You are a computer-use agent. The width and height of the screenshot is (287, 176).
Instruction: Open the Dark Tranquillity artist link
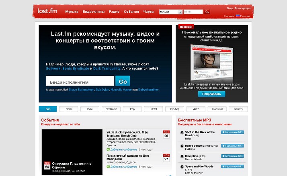[107, 69]
